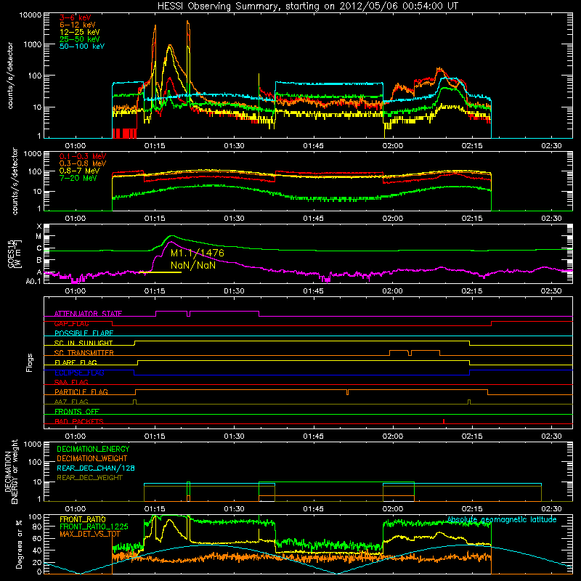Click the 0.8-7 MeV legend entry

(x=79, y=171)
